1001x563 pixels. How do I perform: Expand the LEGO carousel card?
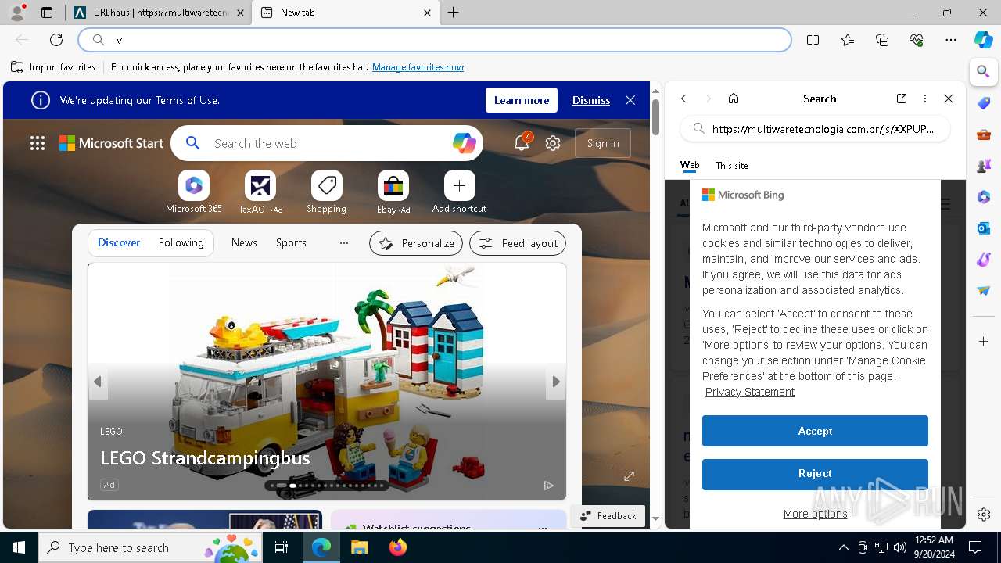pos(629,475)
